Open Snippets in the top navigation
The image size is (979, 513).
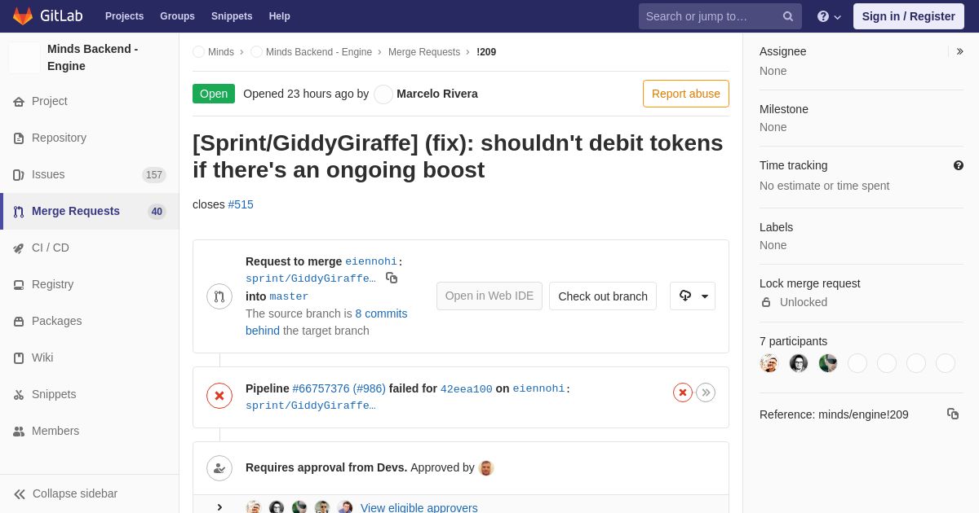tap(232, 16)
